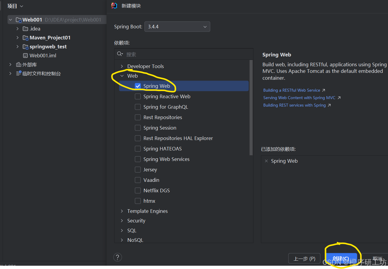The width and height of the screenshot is (388, 269).
Task: Expand the SQL category
Action: tap(122, 230)
